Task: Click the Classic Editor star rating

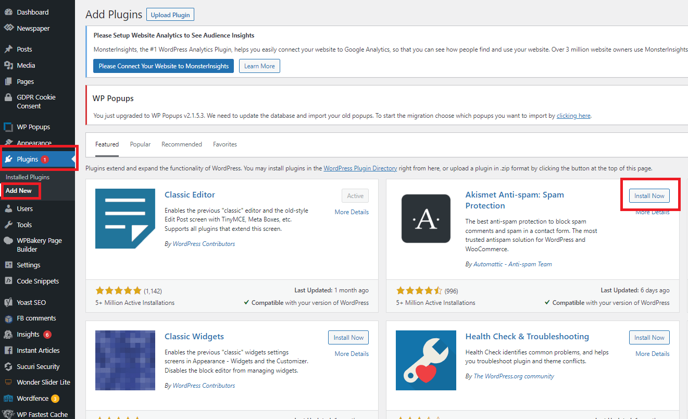Action: (x=119, y=291)
